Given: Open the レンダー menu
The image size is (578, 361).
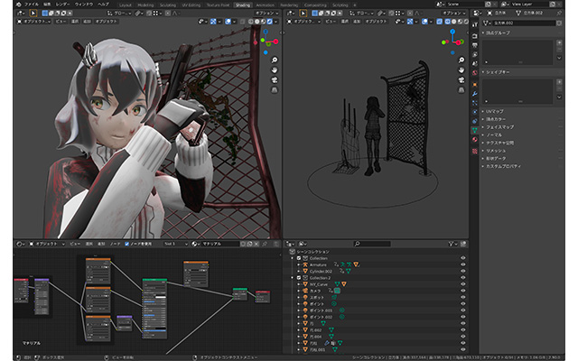Looking at the screenshot, I should coord(62,5).
